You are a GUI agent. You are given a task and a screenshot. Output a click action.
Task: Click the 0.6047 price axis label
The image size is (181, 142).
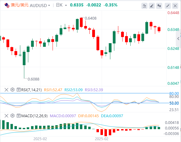[x=173, y=83]
